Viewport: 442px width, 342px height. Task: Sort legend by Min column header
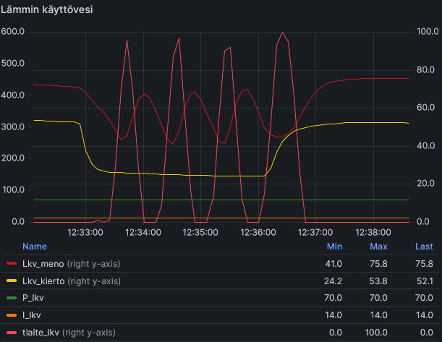(334, 247)
